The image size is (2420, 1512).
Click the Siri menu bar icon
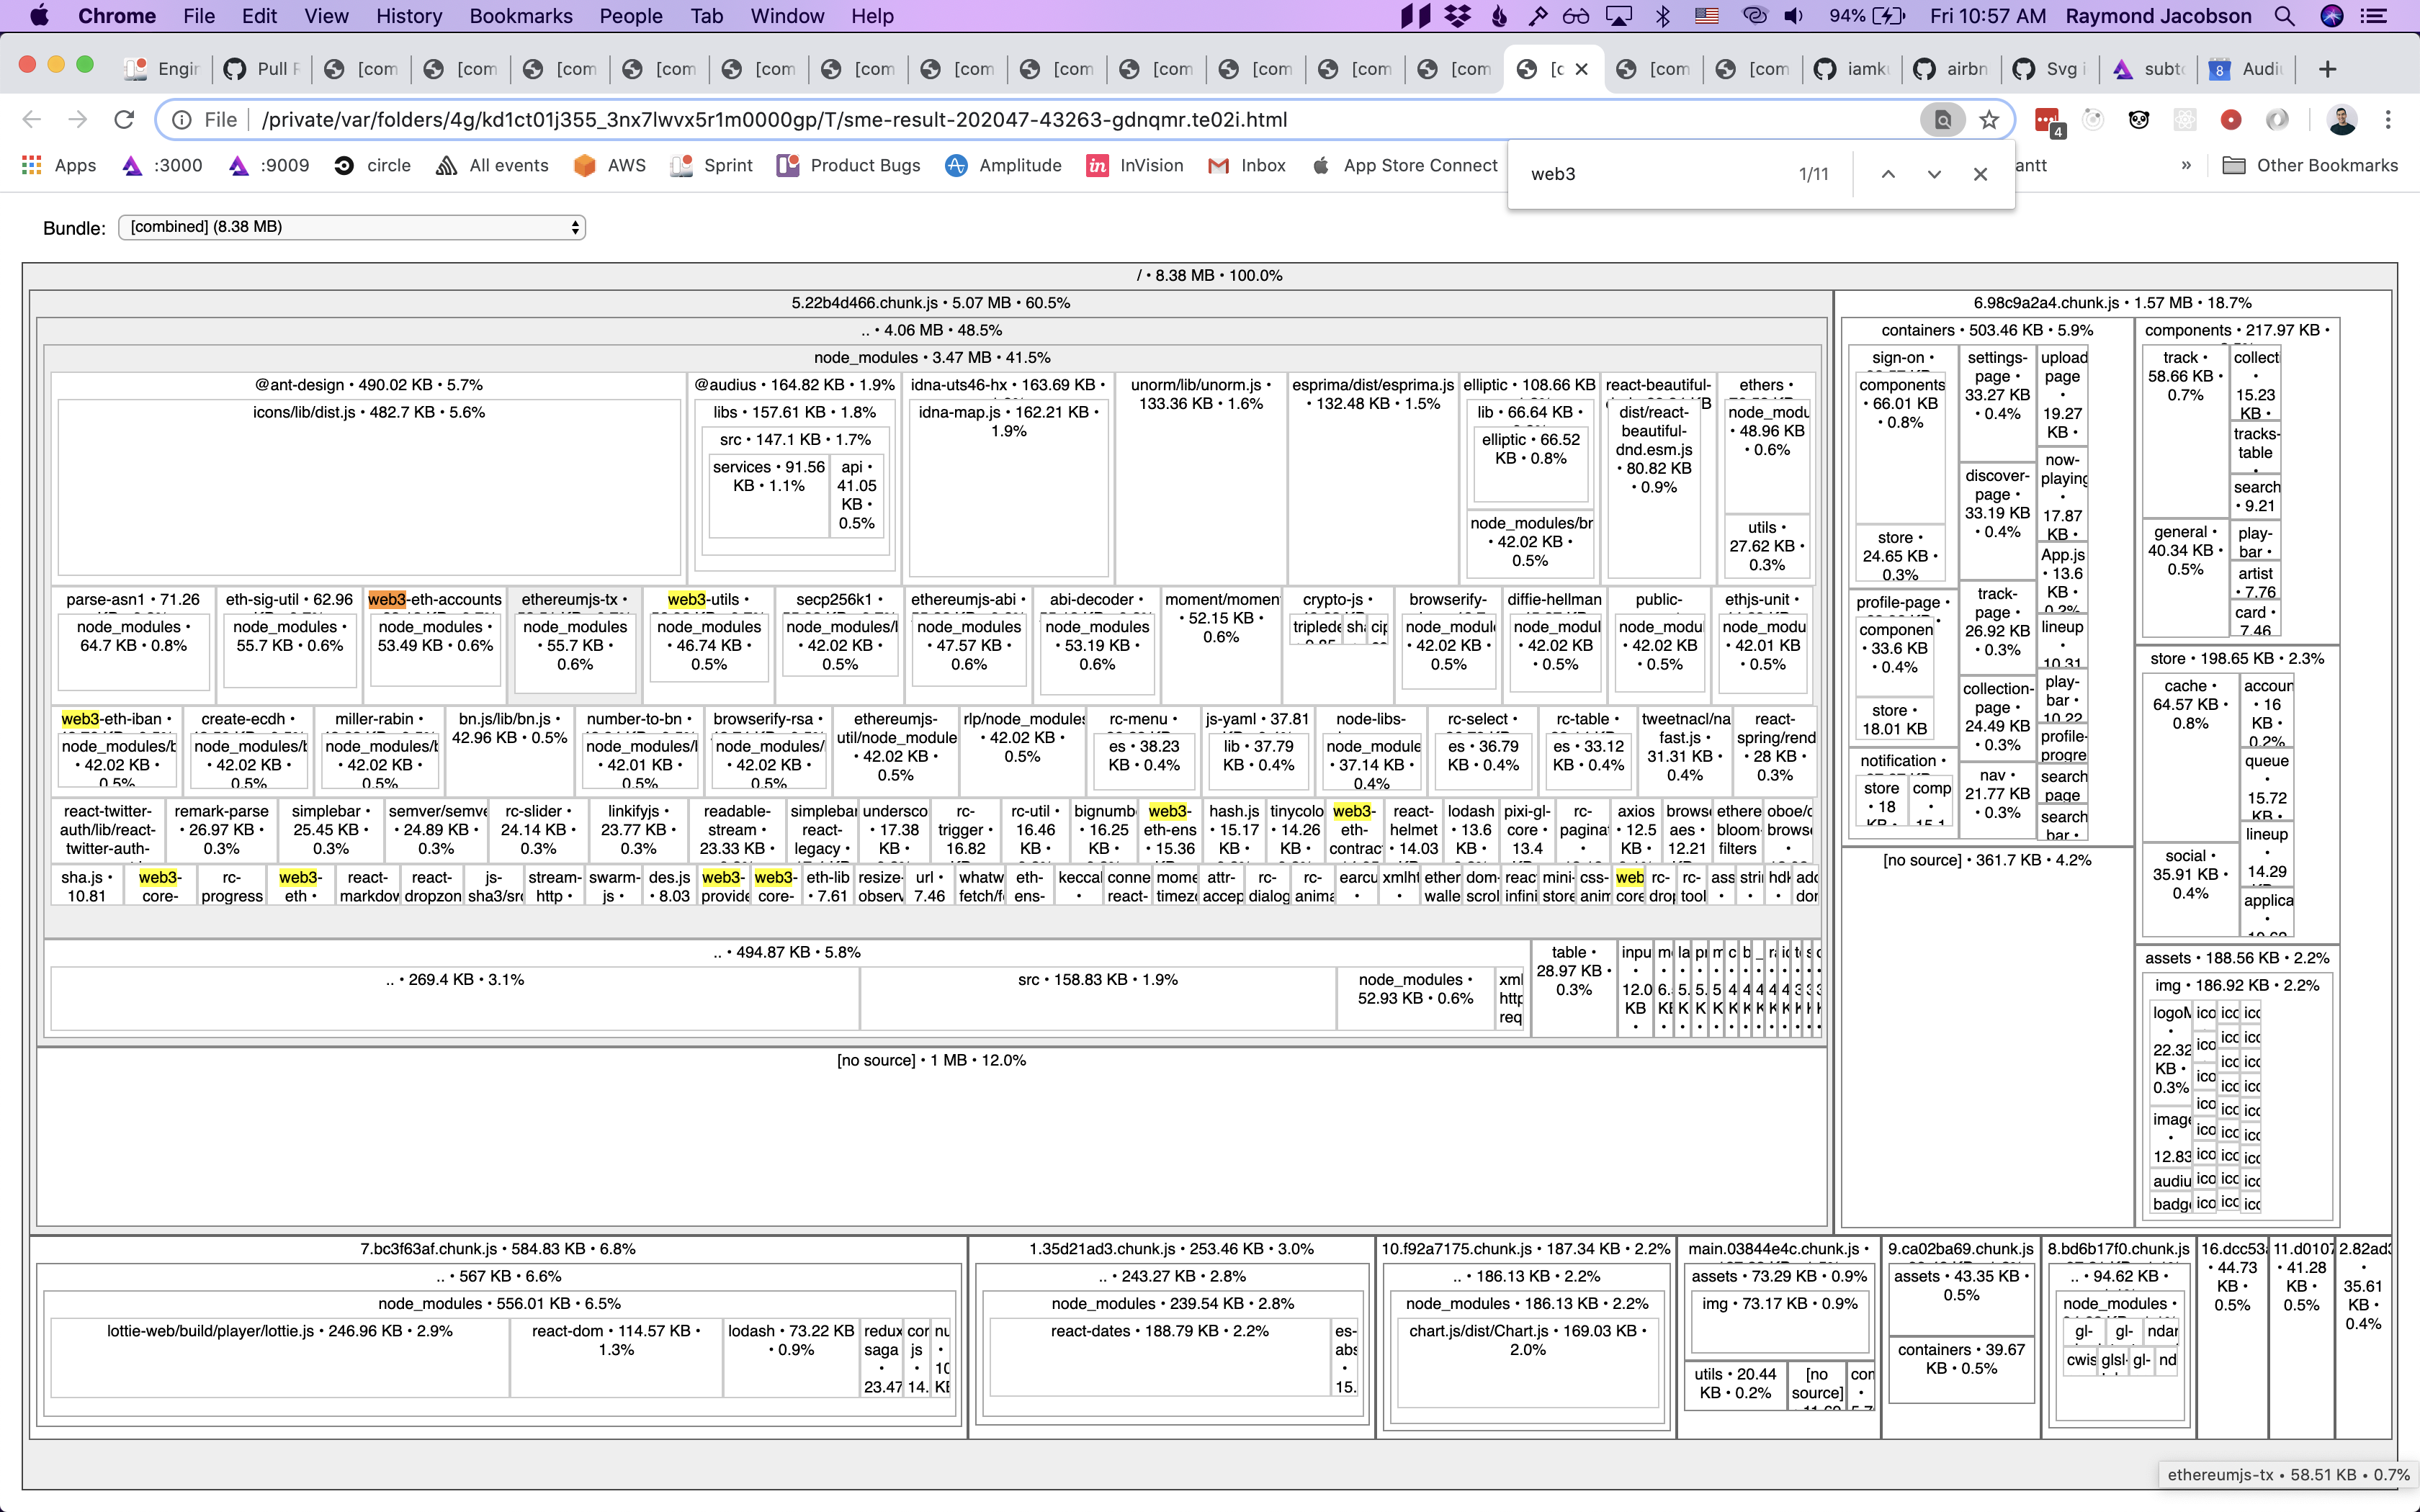(2332, 16)
